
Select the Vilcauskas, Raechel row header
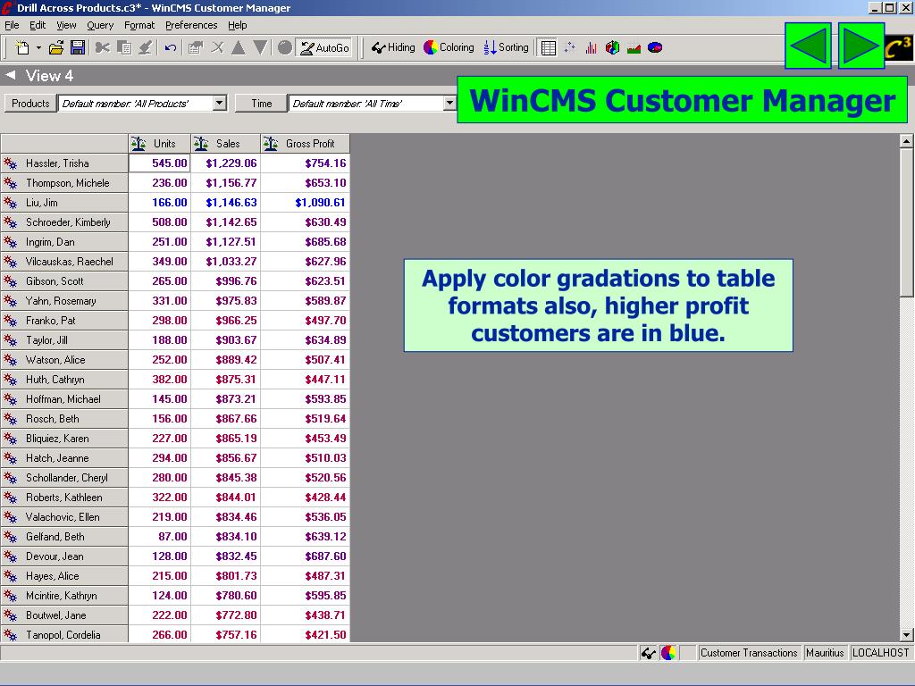pos(64,262)
